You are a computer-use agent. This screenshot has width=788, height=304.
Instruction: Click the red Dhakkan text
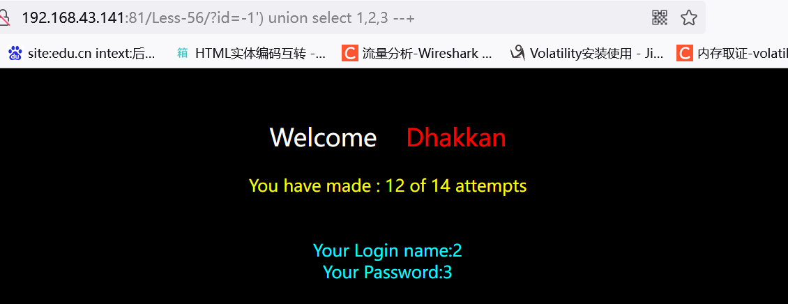click(456, 137)
